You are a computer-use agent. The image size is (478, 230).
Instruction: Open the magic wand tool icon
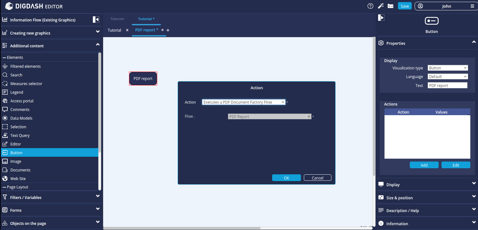[x=381, y=6]
